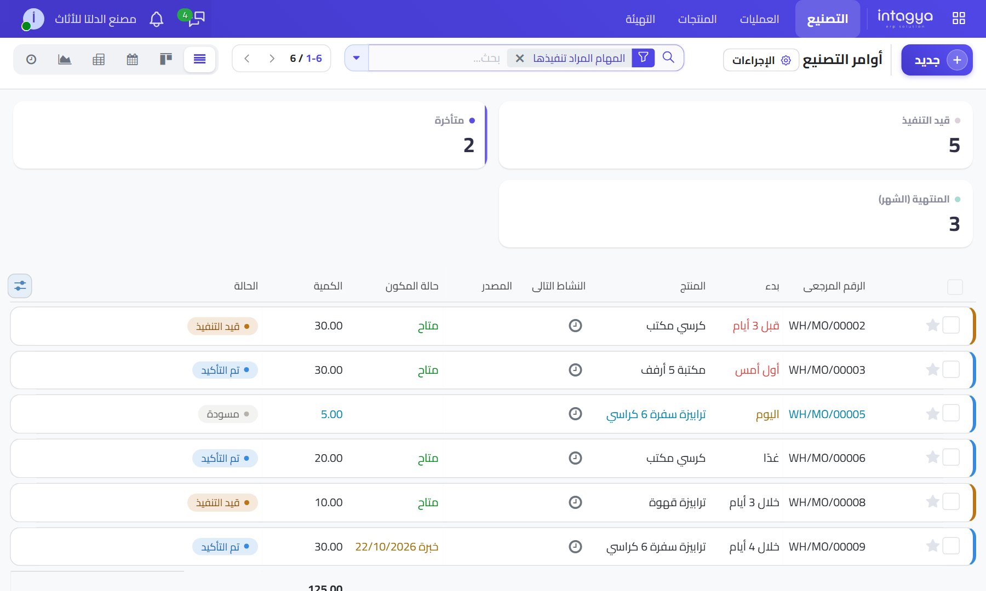Click the جديد new order button
Screen dimensions: 986x591
937,60
